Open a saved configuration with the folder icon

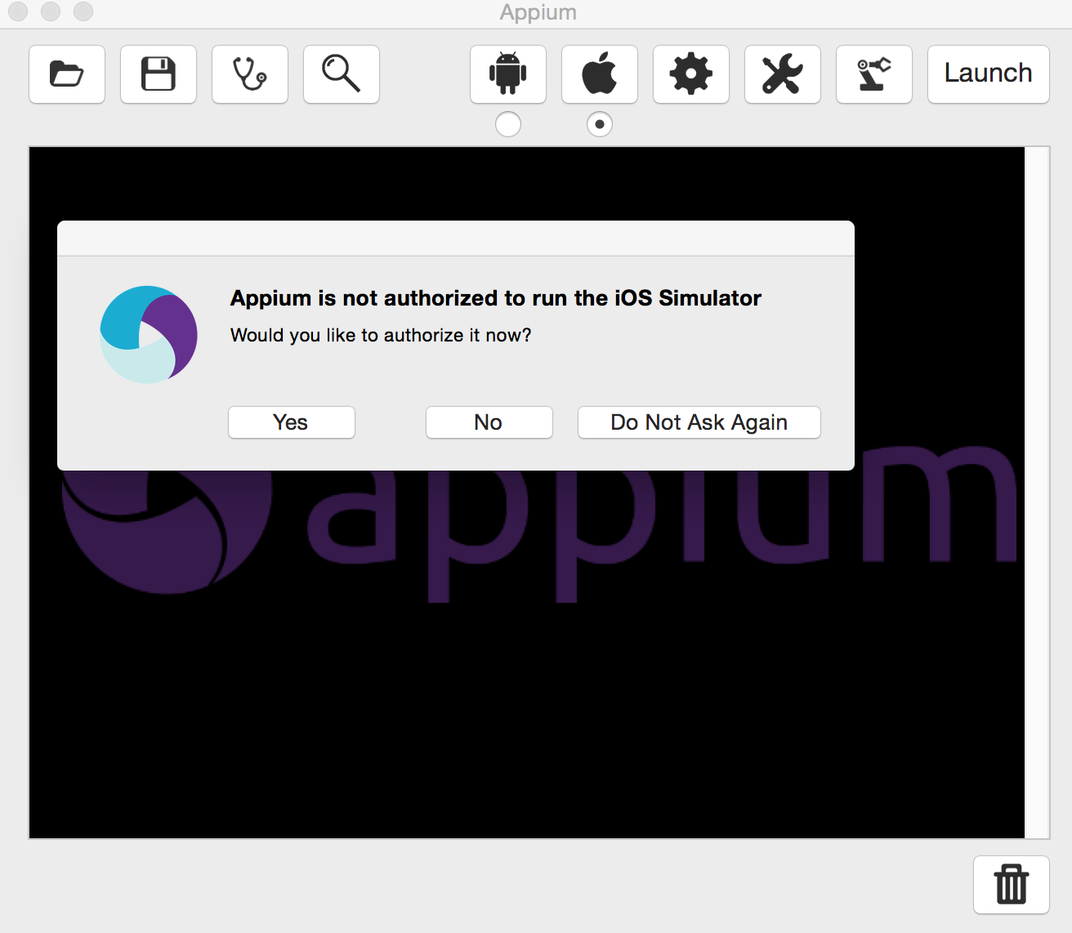[67, 74]
